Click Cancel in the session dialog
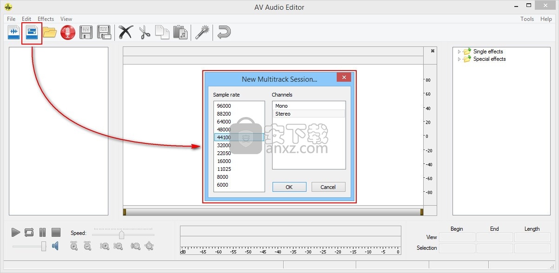The image size is (559, 273). 328,187
